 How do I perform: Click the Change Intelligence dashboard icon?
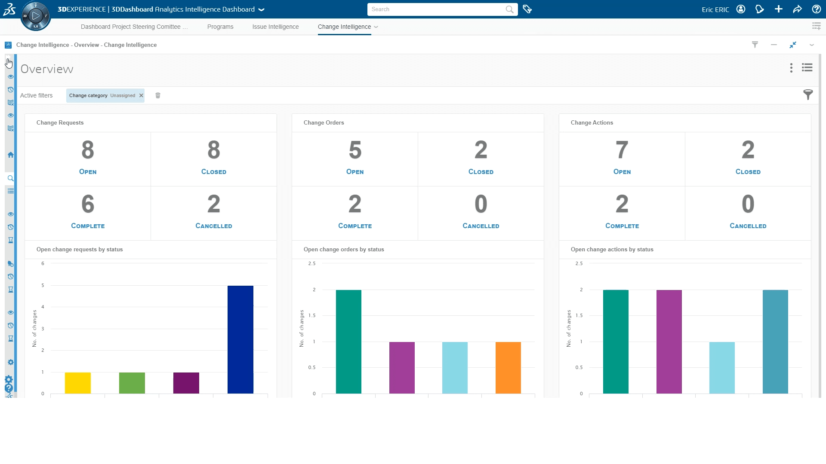tap(8, 45)
